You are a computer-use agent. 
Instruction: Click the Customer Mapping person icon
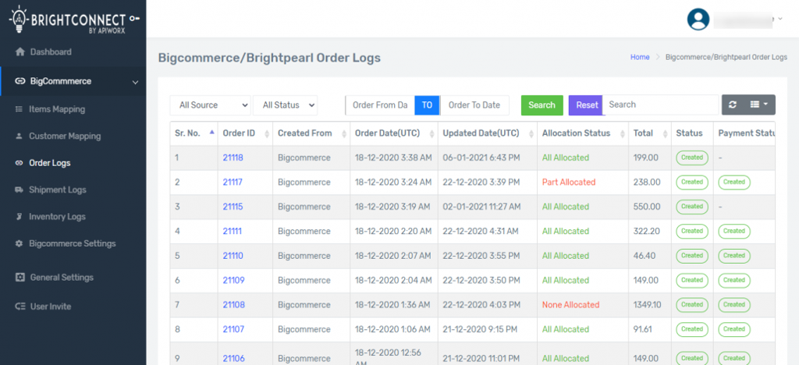point(19,136)
